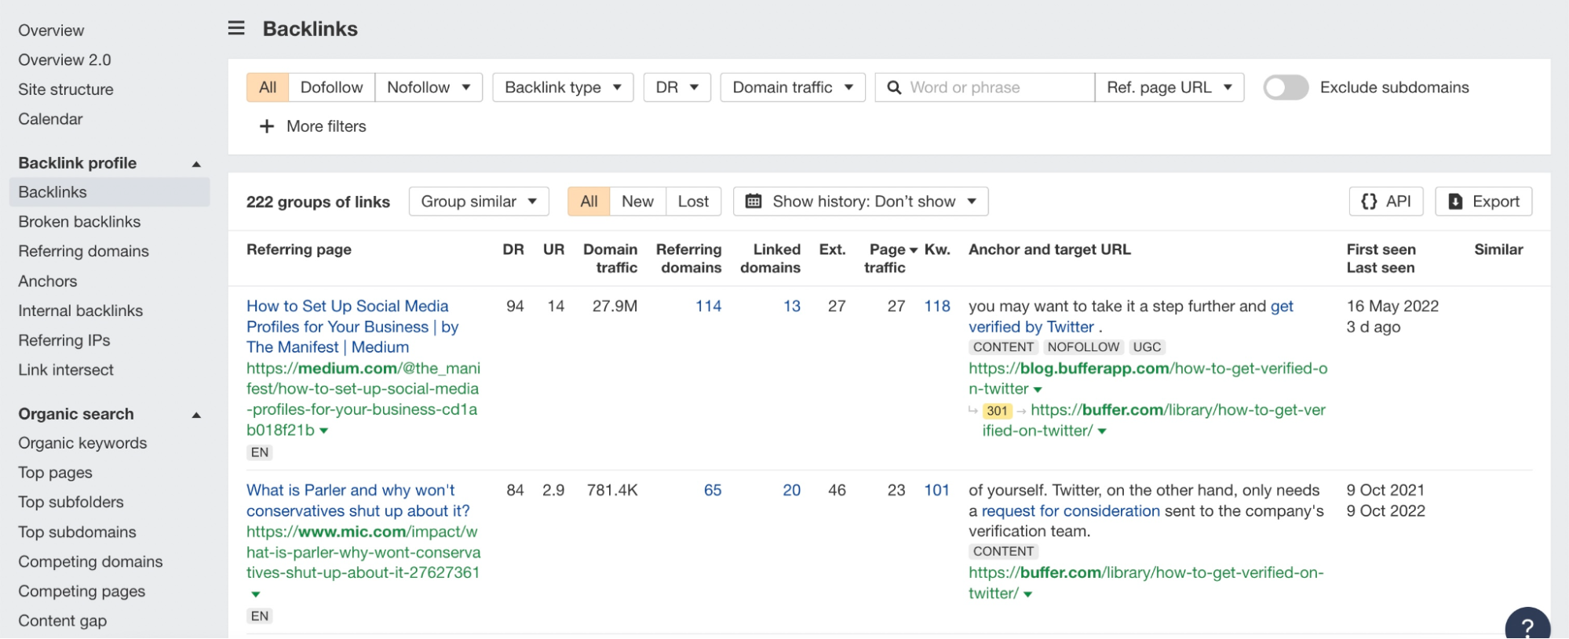Toggle the Exclude subdomains switch
Viewport: 1569px width, 639px height.
coord(1286,88)
